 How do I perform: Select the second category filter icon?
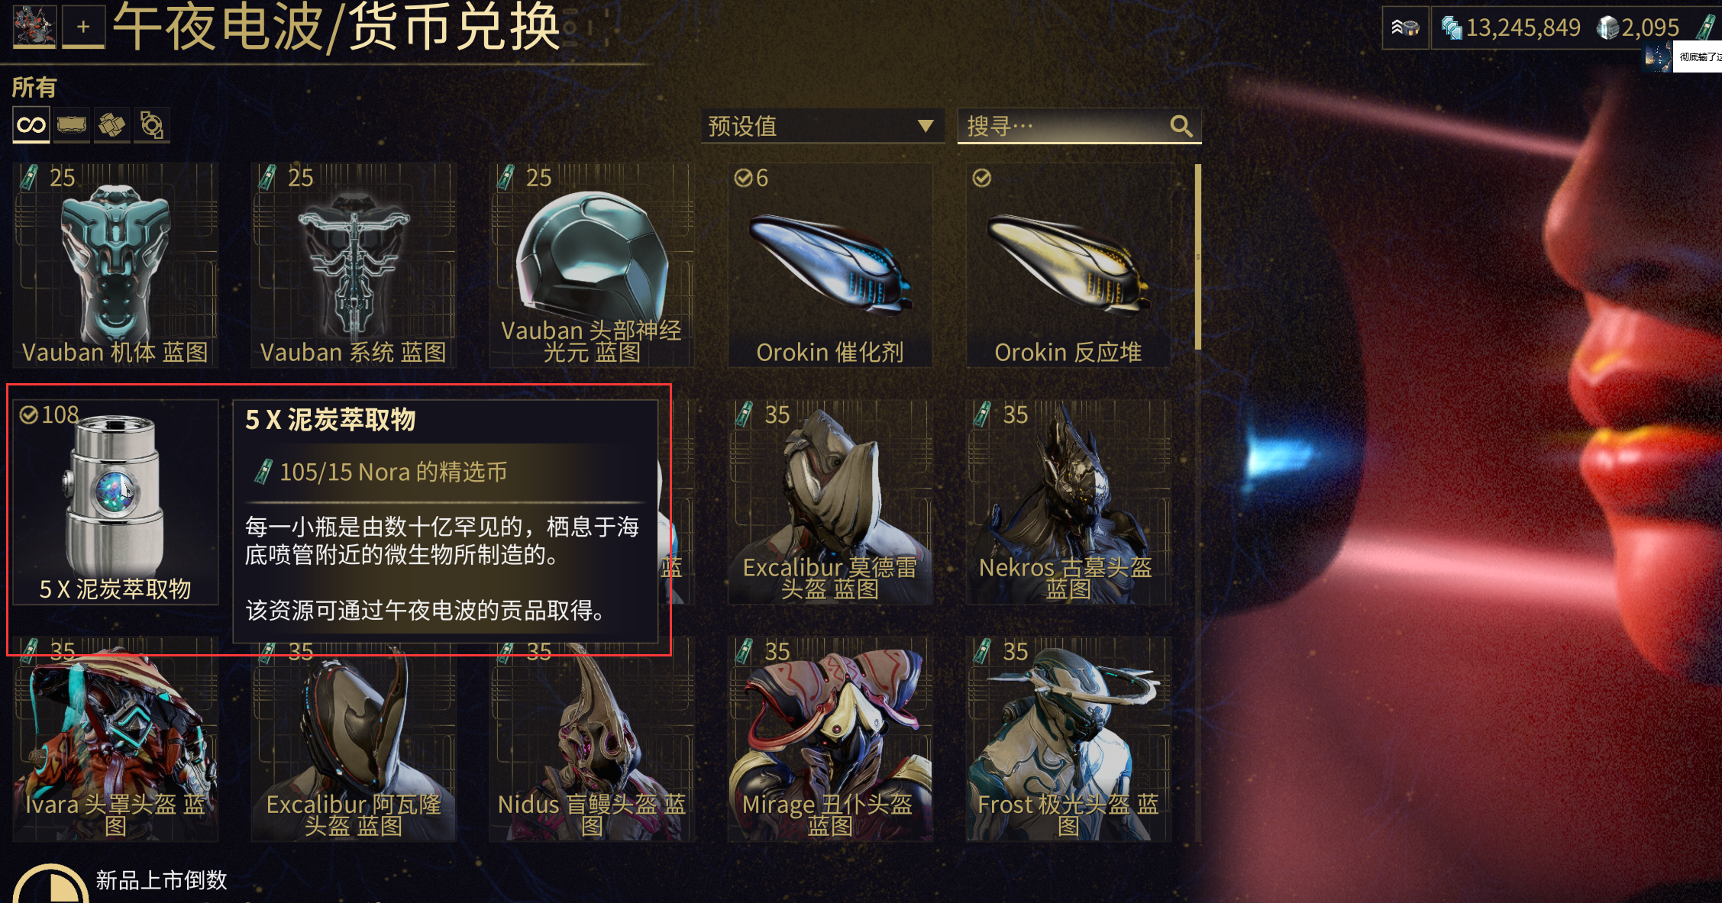pyautogui.click(x=72, y=125)
